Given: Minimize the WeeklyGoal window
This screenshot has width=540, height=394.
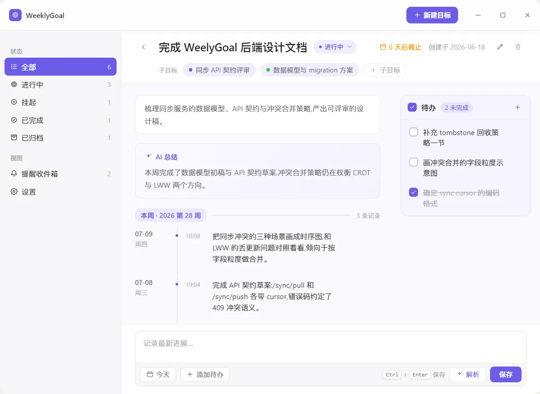Looking at the screenshot, I should (478, 15).
